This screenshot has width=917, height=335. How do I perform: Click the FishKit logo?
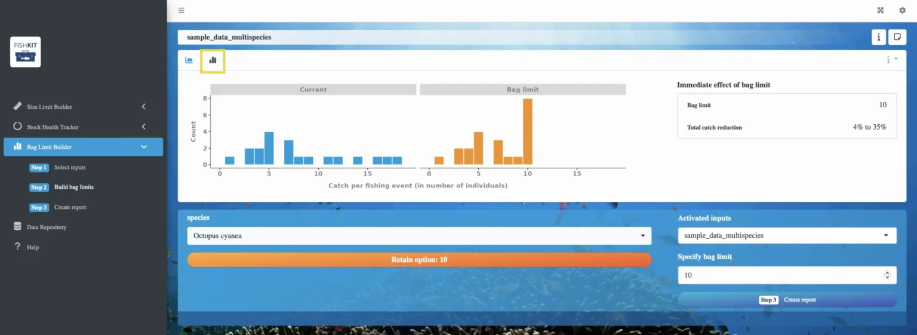click(26, 52)
